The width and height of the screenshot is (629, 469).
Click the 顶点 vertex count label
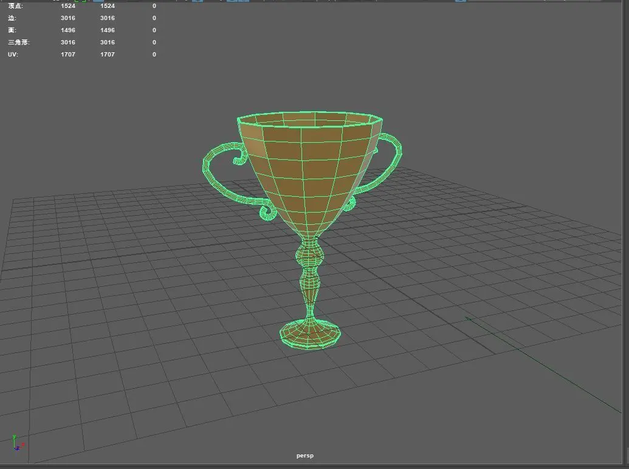click(16, 6)
